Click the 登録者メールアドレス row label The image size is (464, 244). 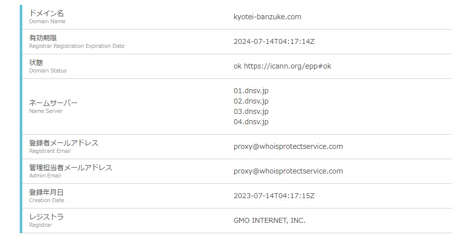click(64, 143)
